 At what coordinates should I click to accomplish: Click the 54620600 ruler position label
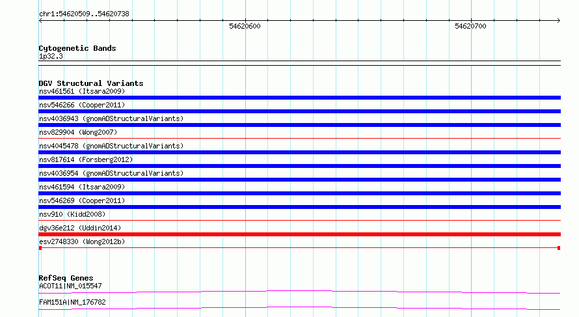245,26
